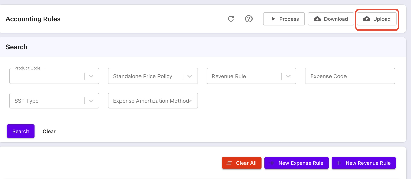The image size is (411, 179).
Task: Click the cloud download icon
Action: click(x=317, y=19)
